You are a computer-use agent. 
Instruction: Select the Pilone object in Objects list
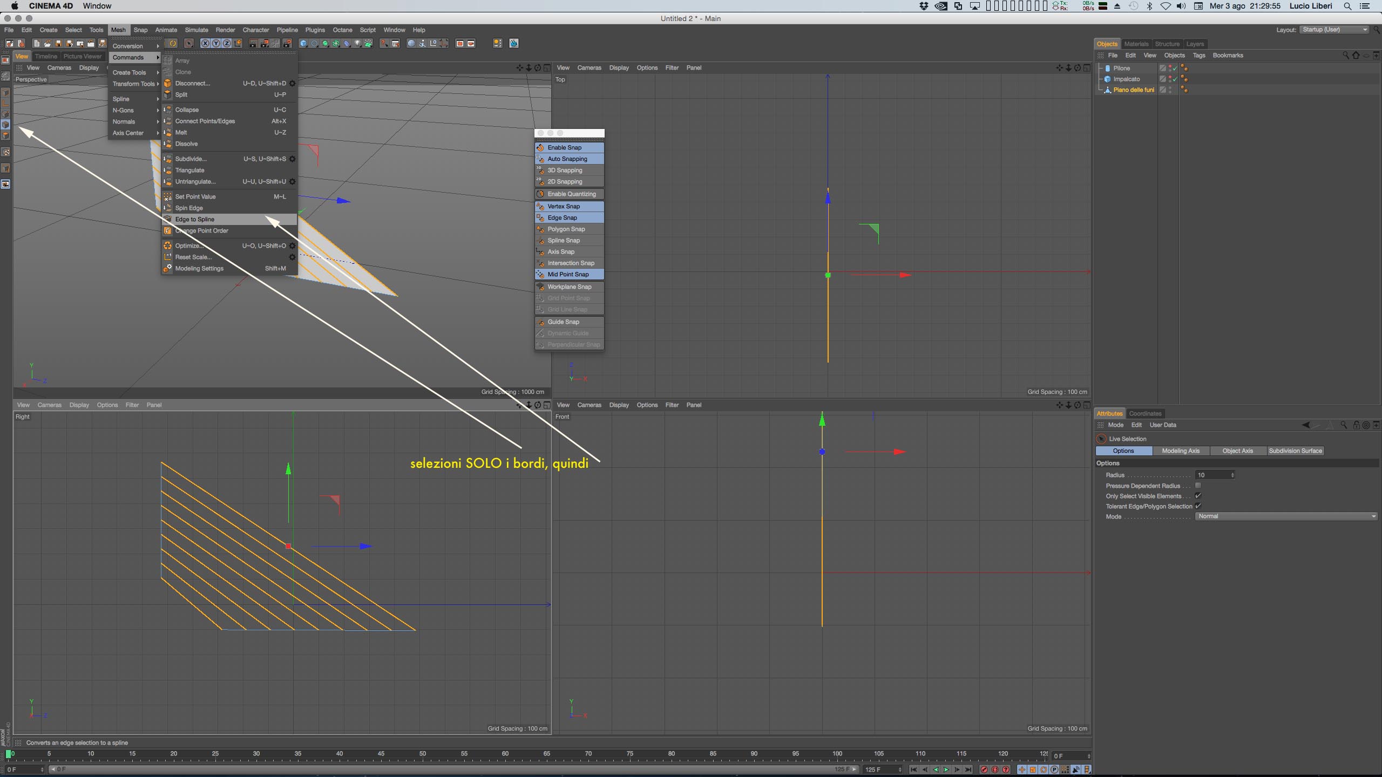[1121, 68]
